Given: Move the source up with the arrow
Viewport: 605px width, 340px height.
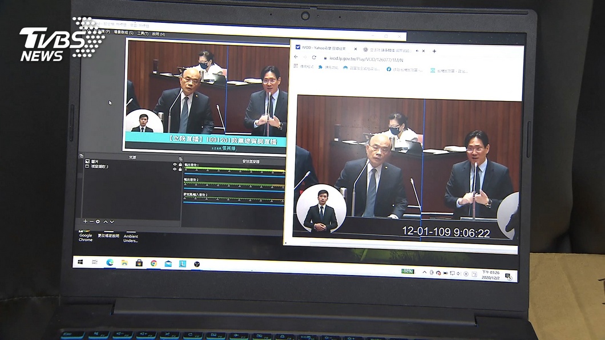Looking at the screenshot, I should [106, 221].
